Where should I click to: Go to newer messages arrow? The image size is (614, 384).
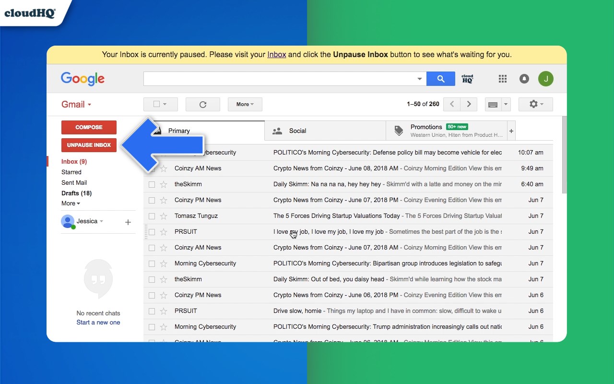pos(452,104)
